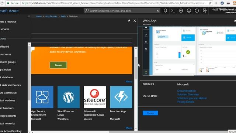Go to App Services in the breadcrumb
This screenshot has width=236, height=133.
coord(51,16)
